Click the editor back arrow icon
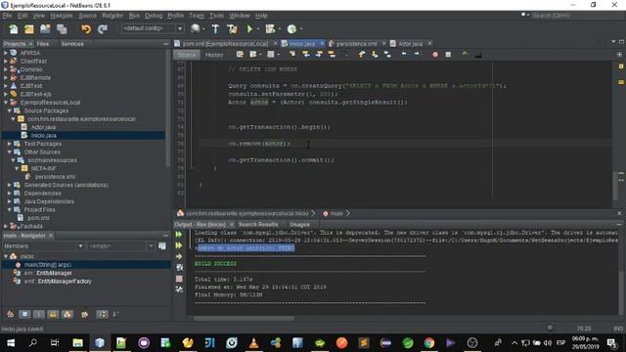Viewport: 626px width, 352px height. tap(404, 54)
